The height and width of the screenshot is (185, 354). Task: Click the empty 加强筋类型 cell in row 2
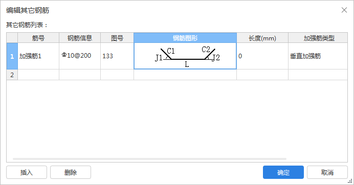(x=318, y=75)
